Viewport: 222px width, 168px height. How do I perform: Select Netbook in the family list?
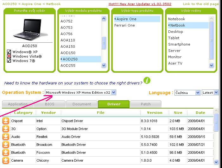pyautogui.click(x=188, y=25)
